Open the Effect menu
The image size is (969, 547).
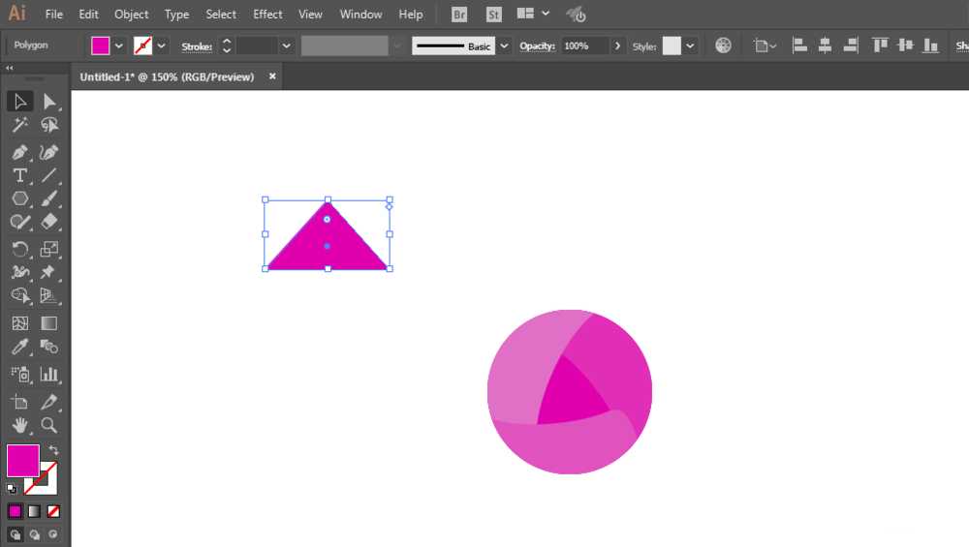pos(267,15)
